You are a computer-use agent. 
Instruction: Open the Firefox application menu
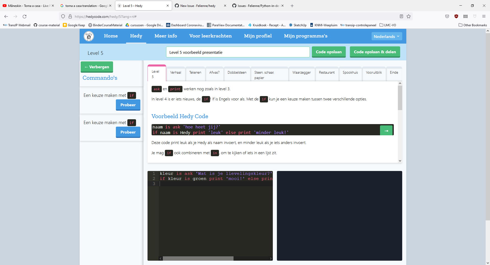click(484, 16)
